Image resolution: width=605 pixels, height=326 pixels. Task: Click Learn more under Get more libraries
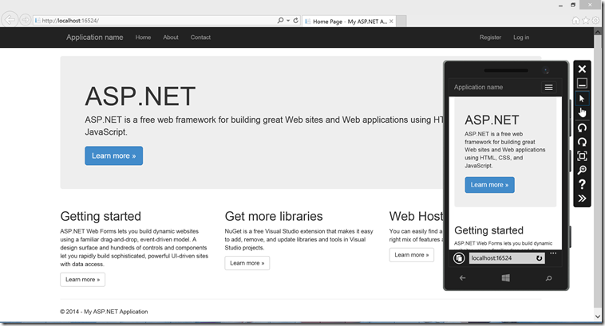247,263
